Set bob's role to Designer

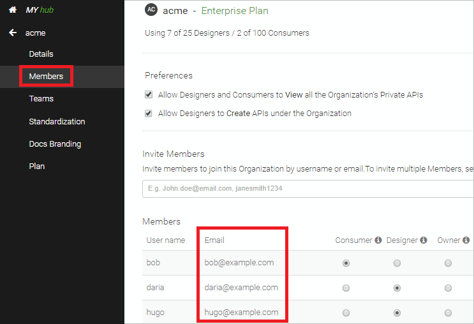397,263
